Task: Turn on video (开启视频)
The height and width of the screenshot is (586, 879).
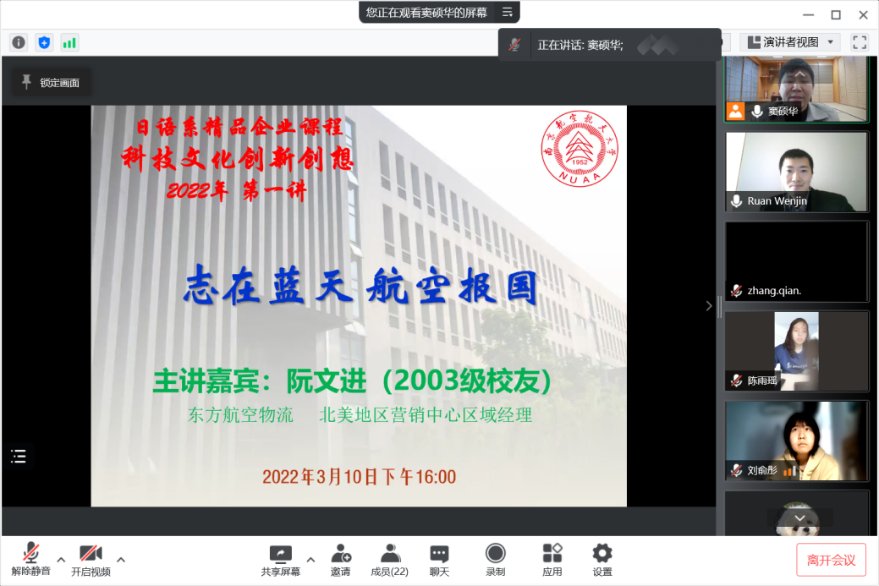Action: click(x=91, y=560)
